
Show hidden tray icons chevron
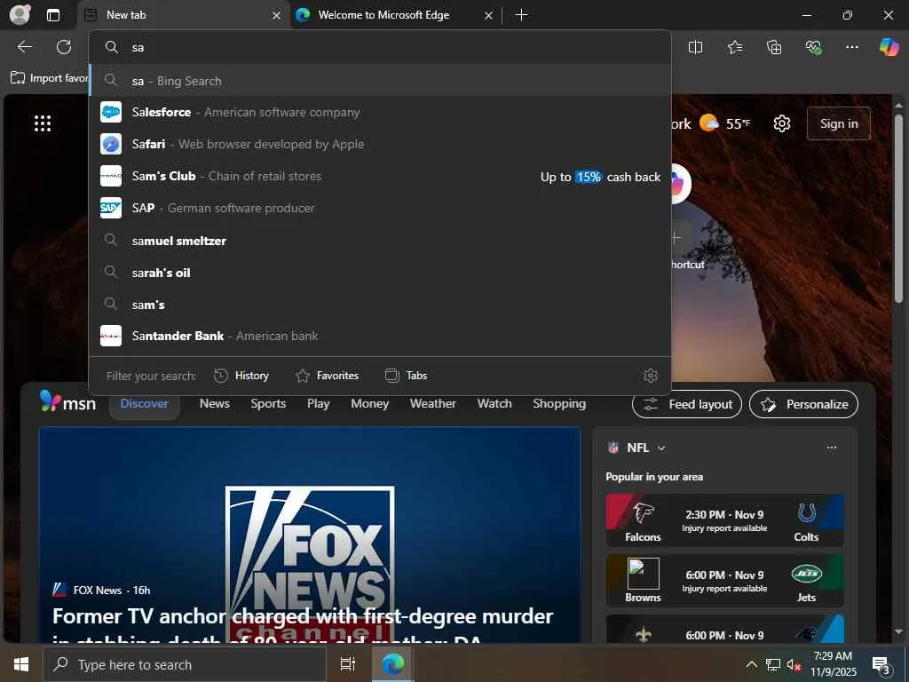751,664
